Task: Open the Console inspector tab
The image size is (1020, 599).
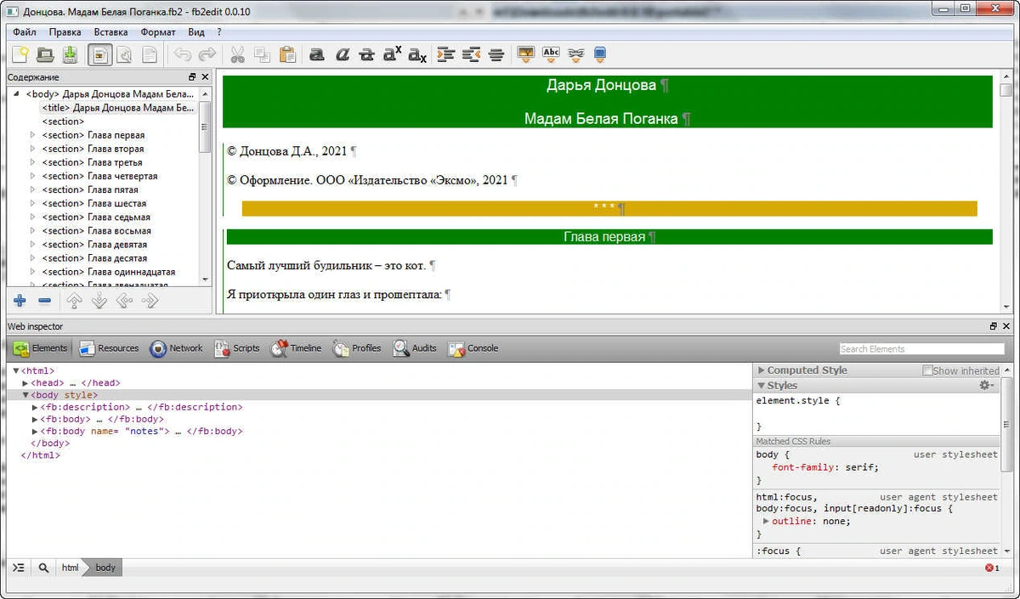Action: point(473,348)
